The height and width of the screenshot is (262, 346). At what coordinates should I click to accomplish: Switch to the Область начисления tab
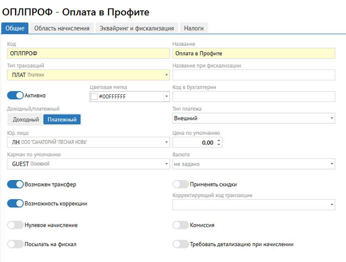click(62, 28)
